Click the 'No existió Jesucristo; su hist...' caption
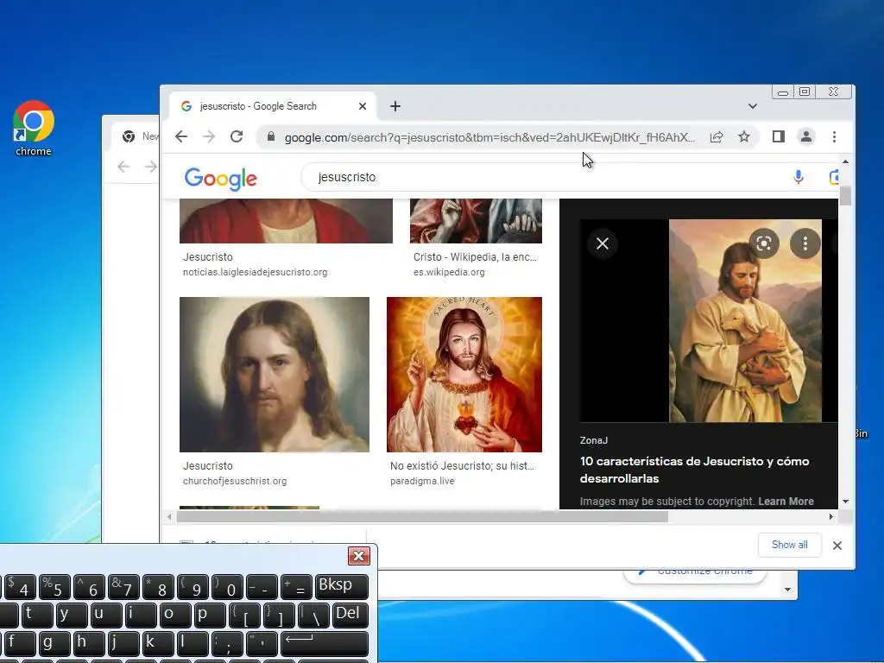 462,465
